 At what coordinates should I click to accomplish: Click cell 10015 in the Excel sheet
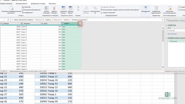click(x=41, y=77)
